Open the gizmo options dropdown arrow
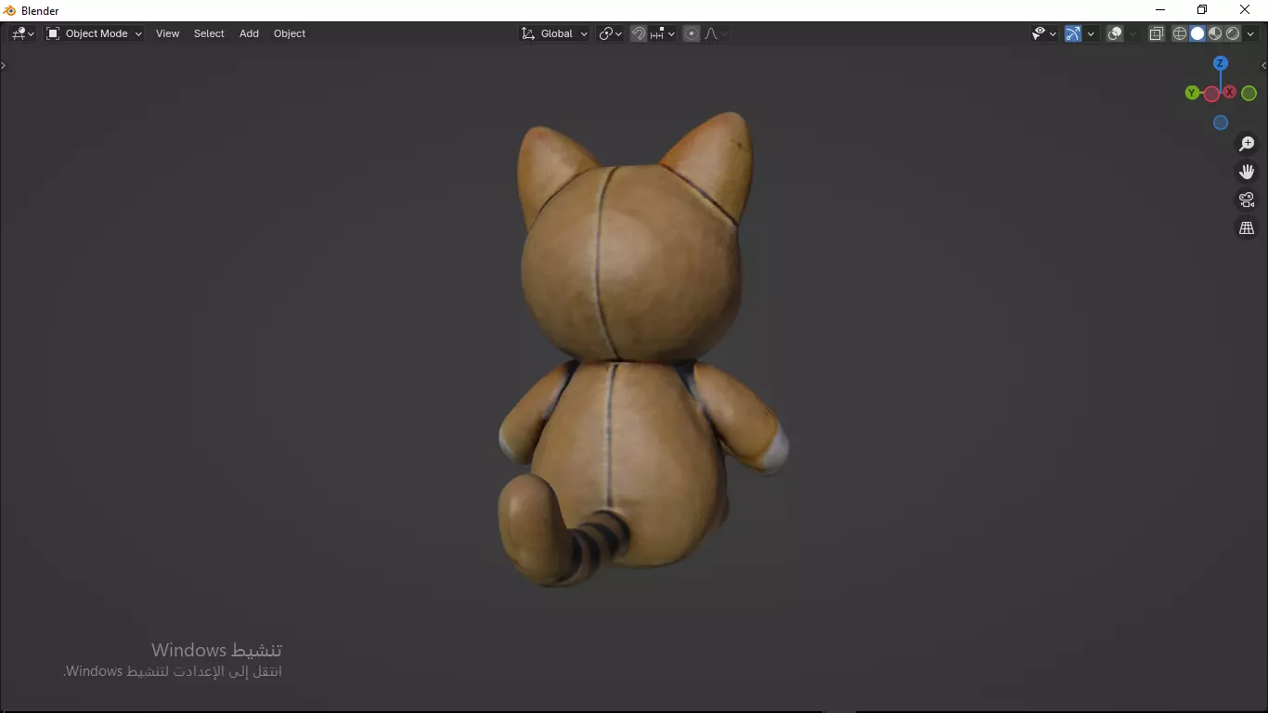Image resolution: width=1268 pixels, height=713 pixels. [1091, 33]
